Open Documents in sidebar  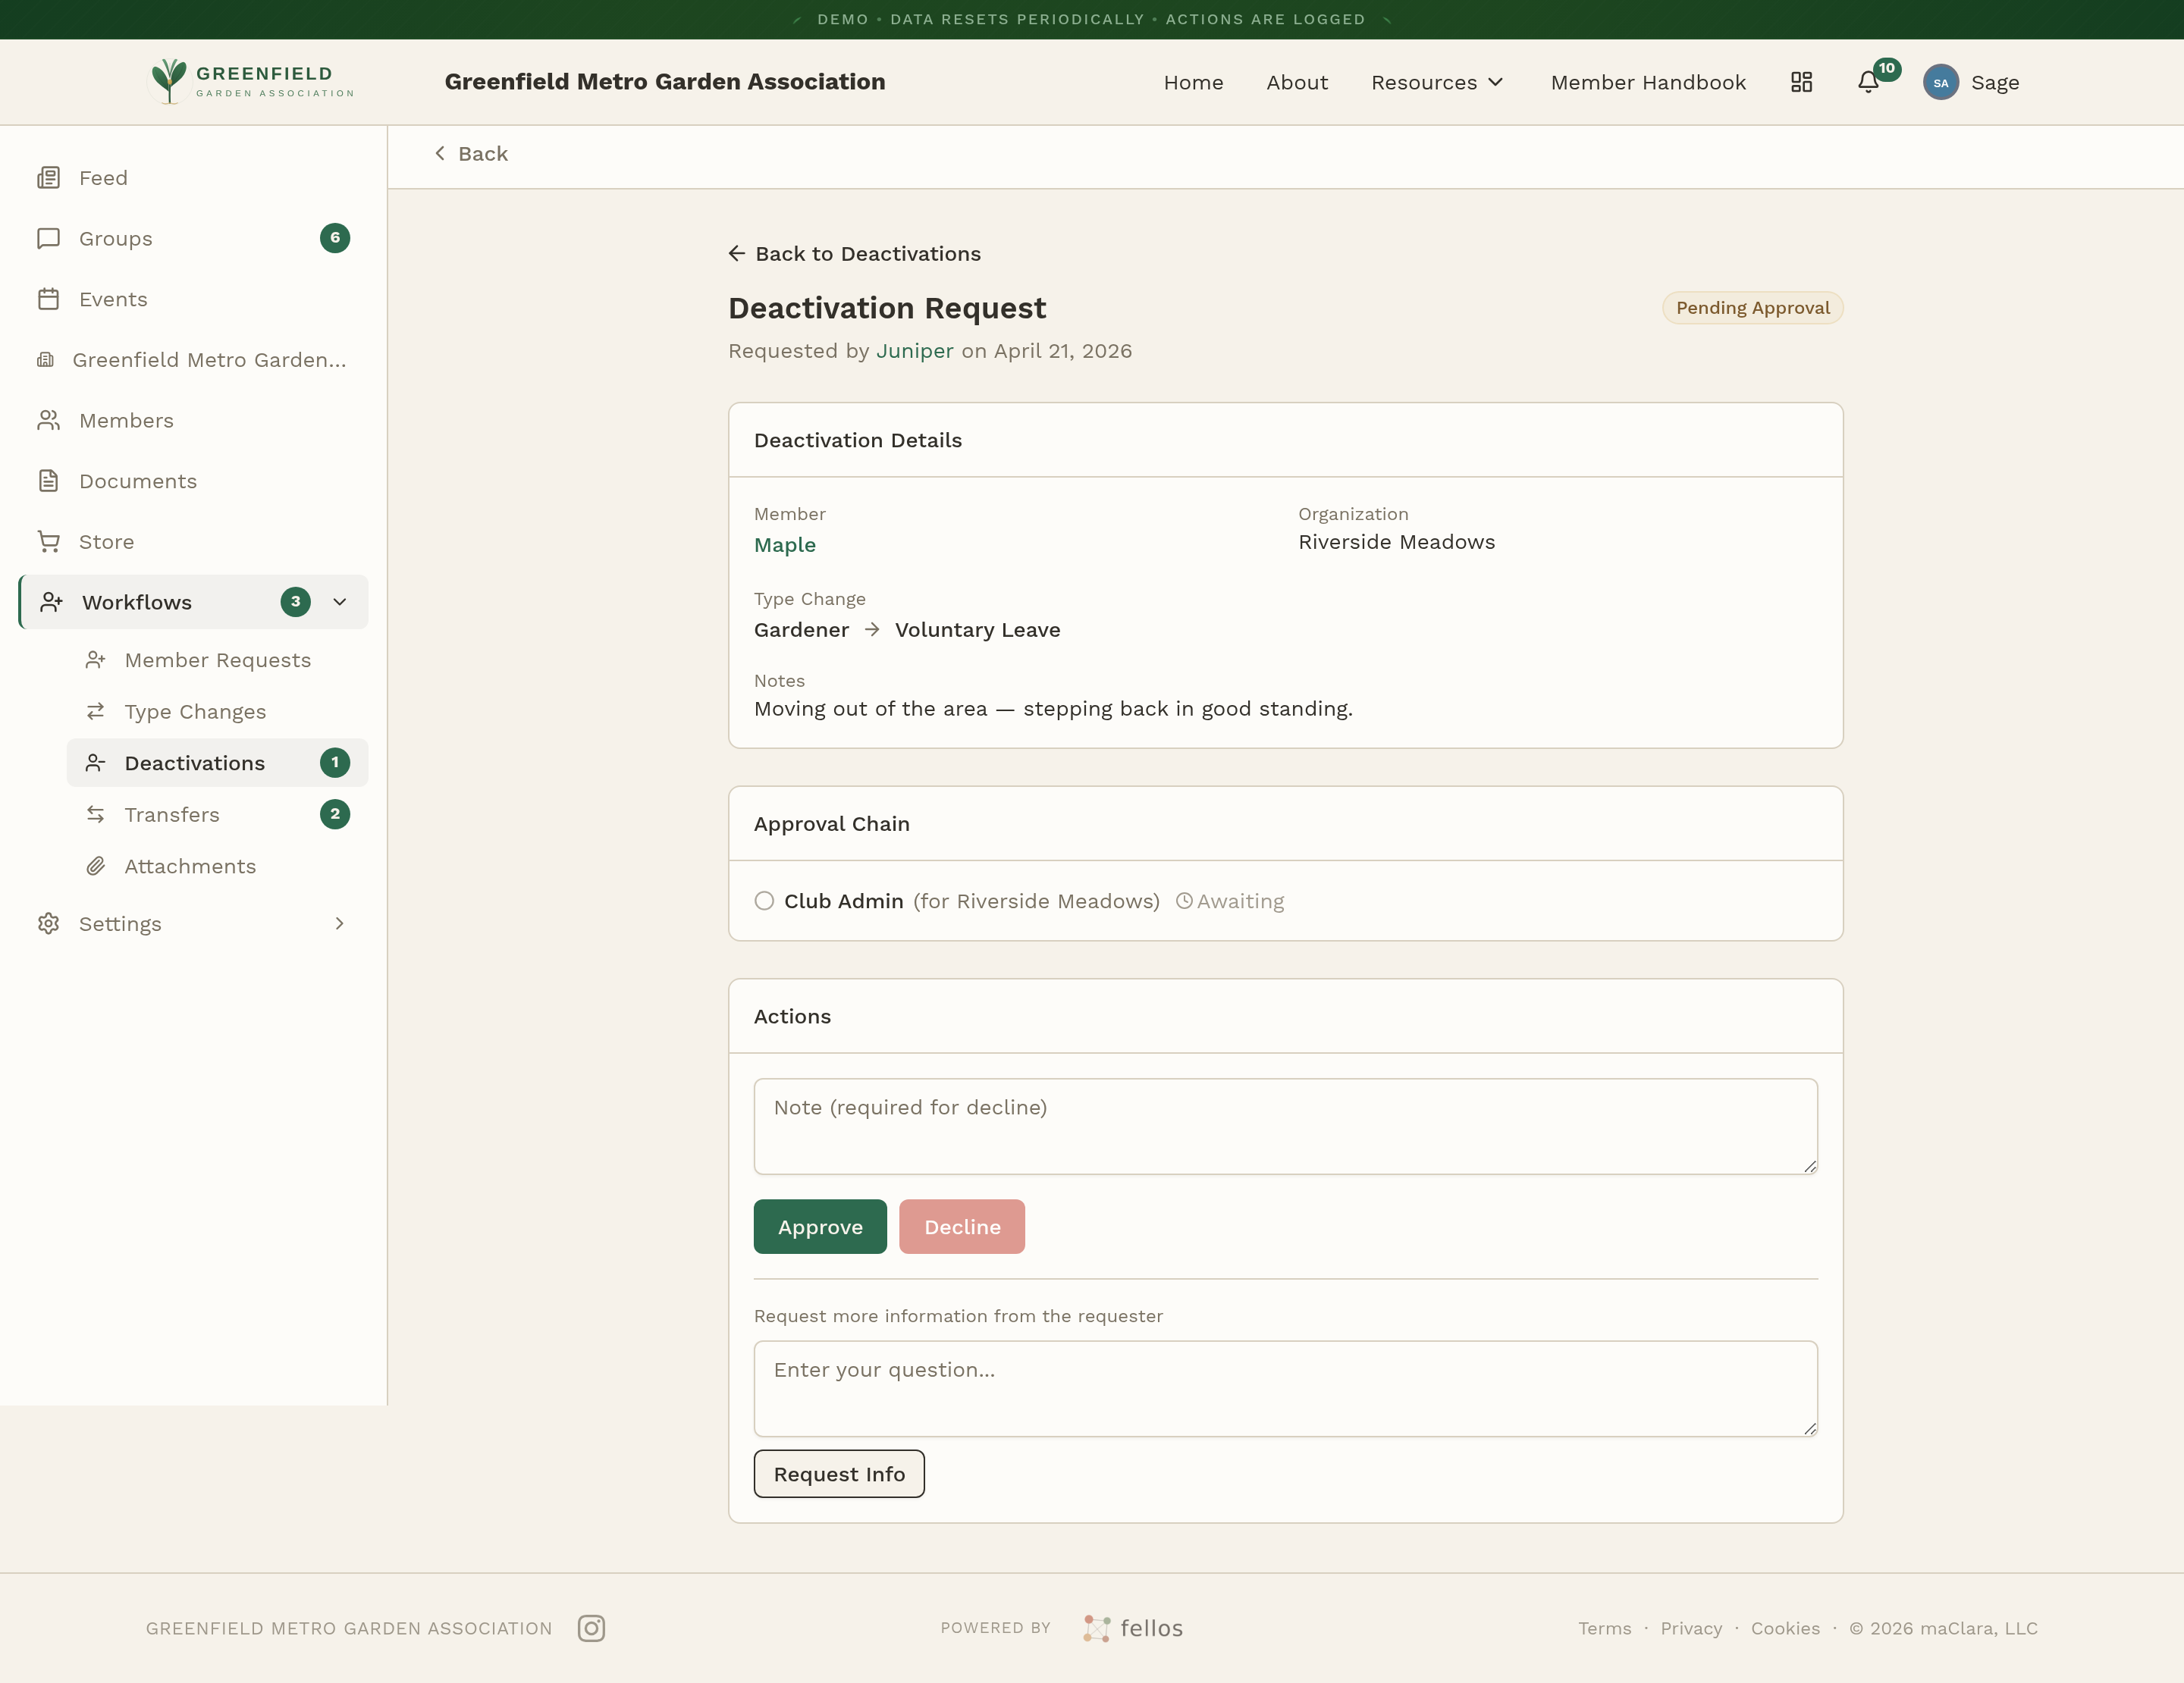click(x=194, y=481)
